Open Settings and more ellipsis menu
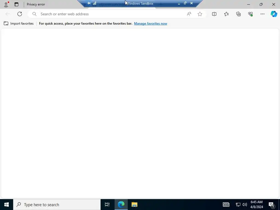Image resolution: width=280 pixels, height=210 pixels. pos(262,14)
